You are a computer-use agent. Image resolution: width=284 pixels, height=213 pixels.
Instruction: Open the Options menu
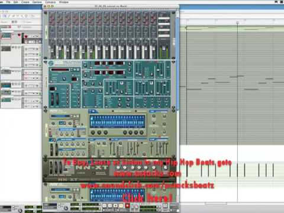37,2
